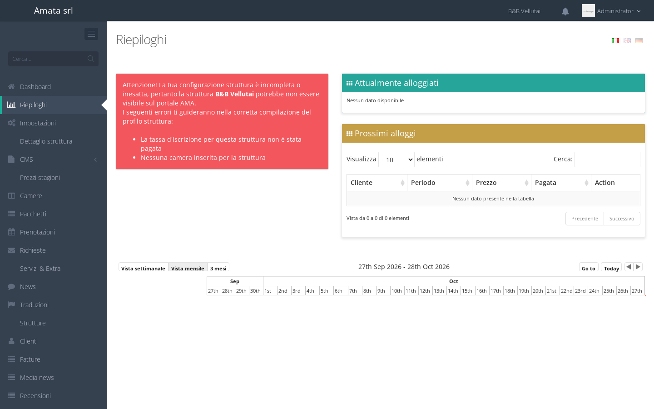Open the Administrator user dropdown
This screenshot has width=654, height=409.
tap(611, 11)
